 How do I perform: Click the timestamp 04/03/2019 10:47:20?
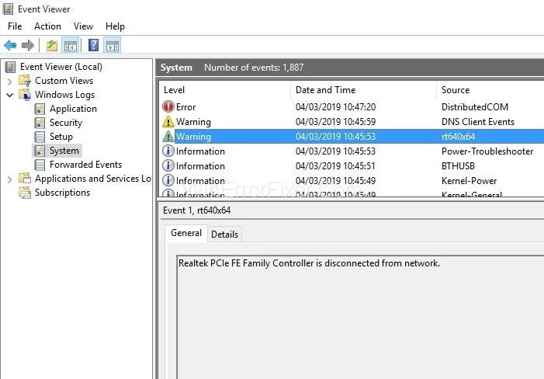(335, 107)
